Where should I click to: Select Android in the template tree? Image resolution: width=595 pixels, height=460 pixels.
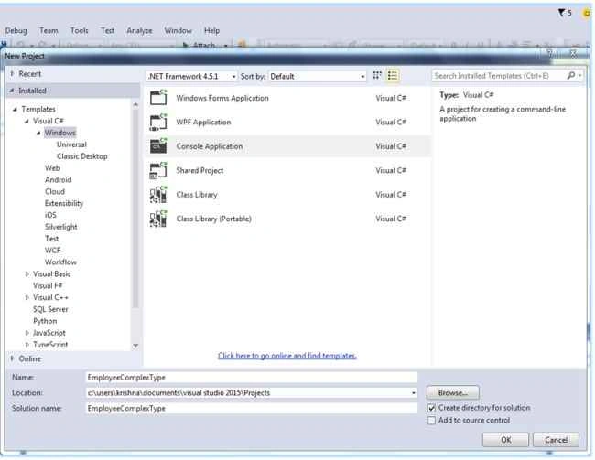pyautogui.click(x=58, y=180)
